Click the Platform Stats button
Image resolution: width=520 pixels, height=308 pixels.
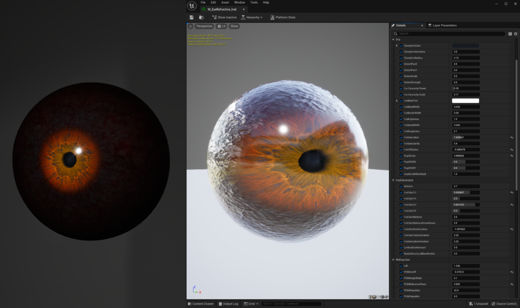click(282, 17)
